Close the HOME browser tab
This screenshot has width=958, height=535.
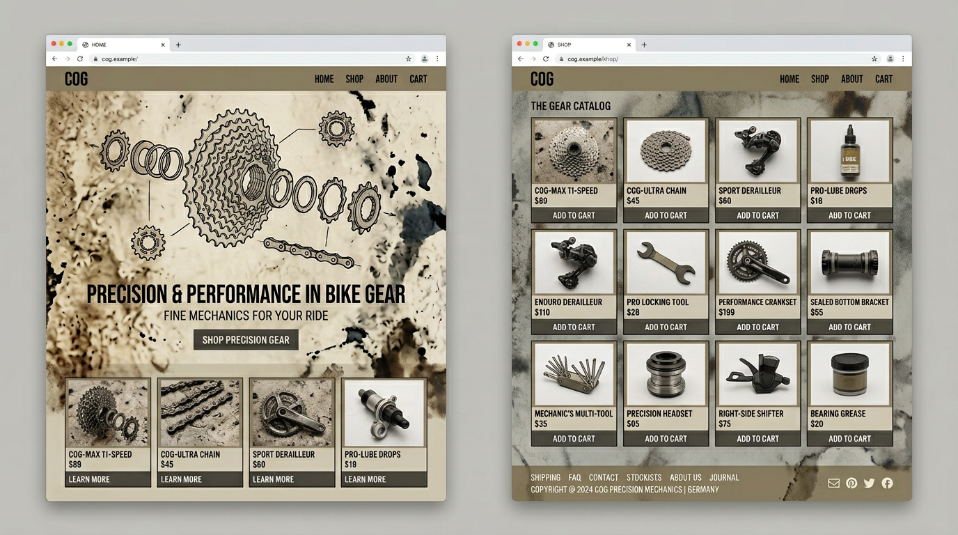(164, 45)
